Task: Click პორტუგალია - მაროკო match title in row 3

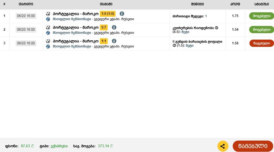Action: click(76, 41)
